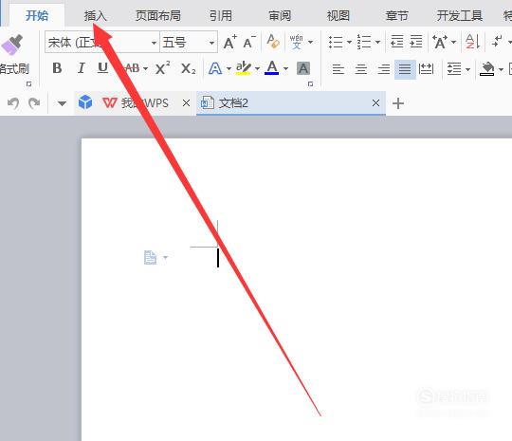Increase font size with A+ icon
The height and width of the screenshot is (441, 512).
230,42
